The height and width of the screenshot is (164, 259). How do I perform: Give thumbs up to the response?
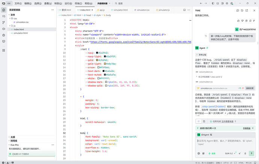[x=238, y=21]
